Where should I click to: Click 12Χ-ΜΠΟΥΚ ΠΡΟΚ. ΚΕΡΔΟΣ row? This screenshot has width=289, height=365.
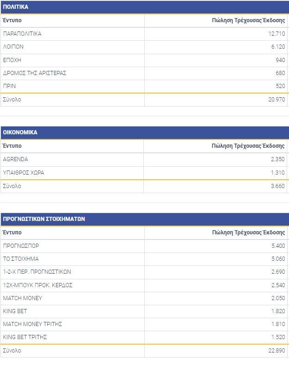coord(37,285)
